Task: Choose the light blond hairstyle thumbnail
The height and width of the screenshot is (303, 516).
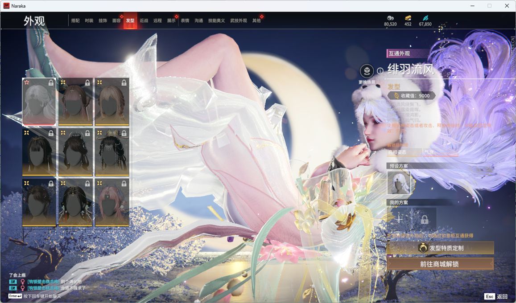Action: tap(112, 102)
